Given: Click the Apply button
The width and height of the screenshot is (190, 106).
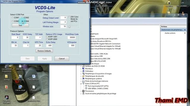Looking at the screenshot, I should click(45, 59).
